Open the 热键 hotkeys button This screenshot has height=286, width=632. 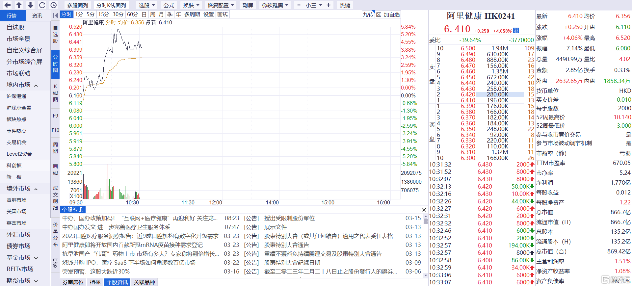coord(345,5)
